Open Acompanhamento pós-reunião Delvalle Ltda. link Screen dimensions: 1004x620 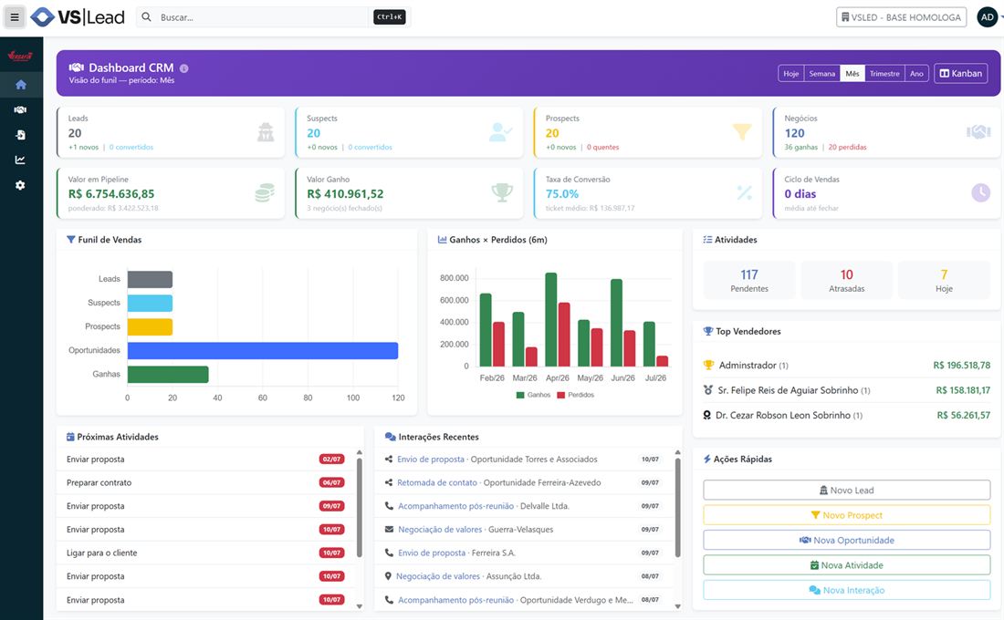455,506
